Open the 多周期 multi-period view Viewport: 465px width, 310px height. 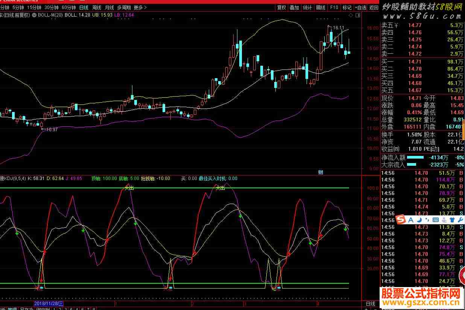pos(124,7)
